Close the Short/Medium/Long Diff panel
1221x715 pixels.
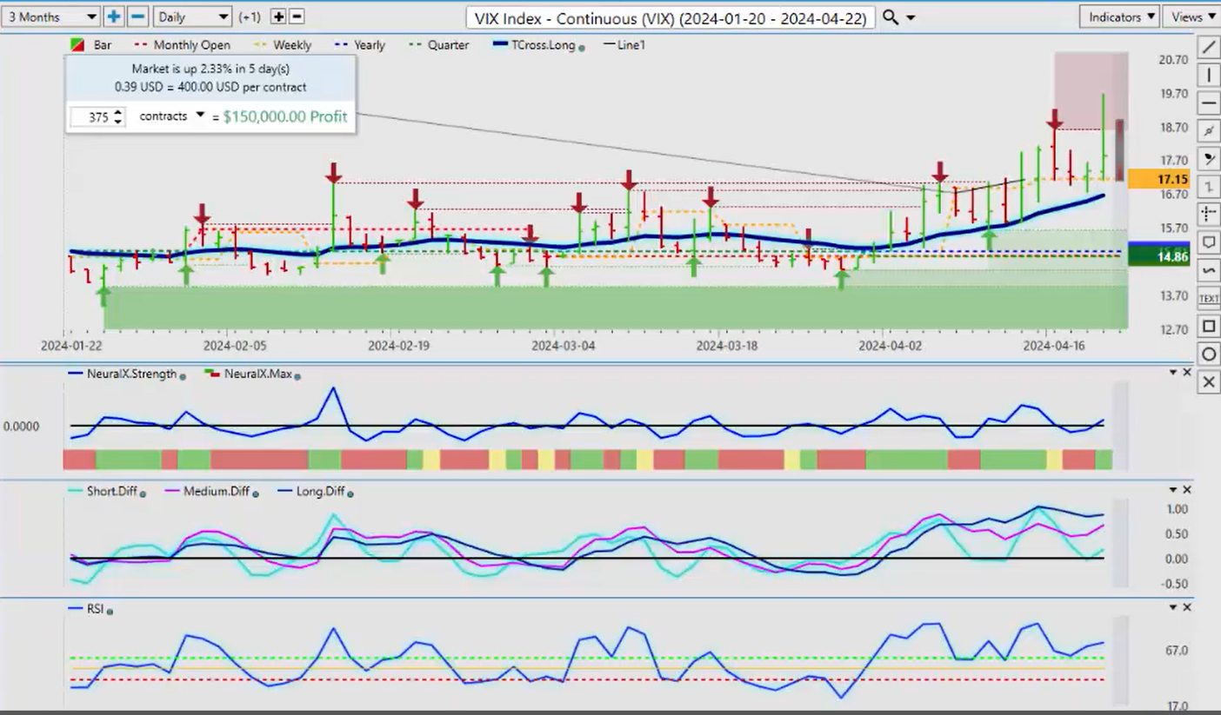pyautogui.click(x=1187, y=490)
